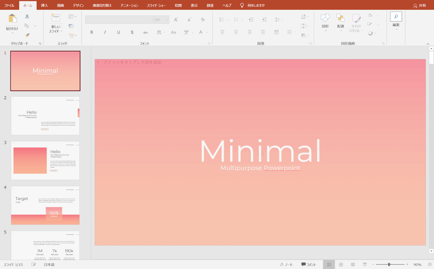Click the Share button
Viewport: 434px width, 269px height.
419,5
